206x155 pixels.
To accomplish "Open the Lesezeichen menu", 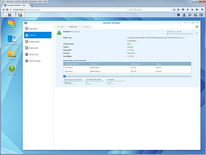I will (33, 1).
